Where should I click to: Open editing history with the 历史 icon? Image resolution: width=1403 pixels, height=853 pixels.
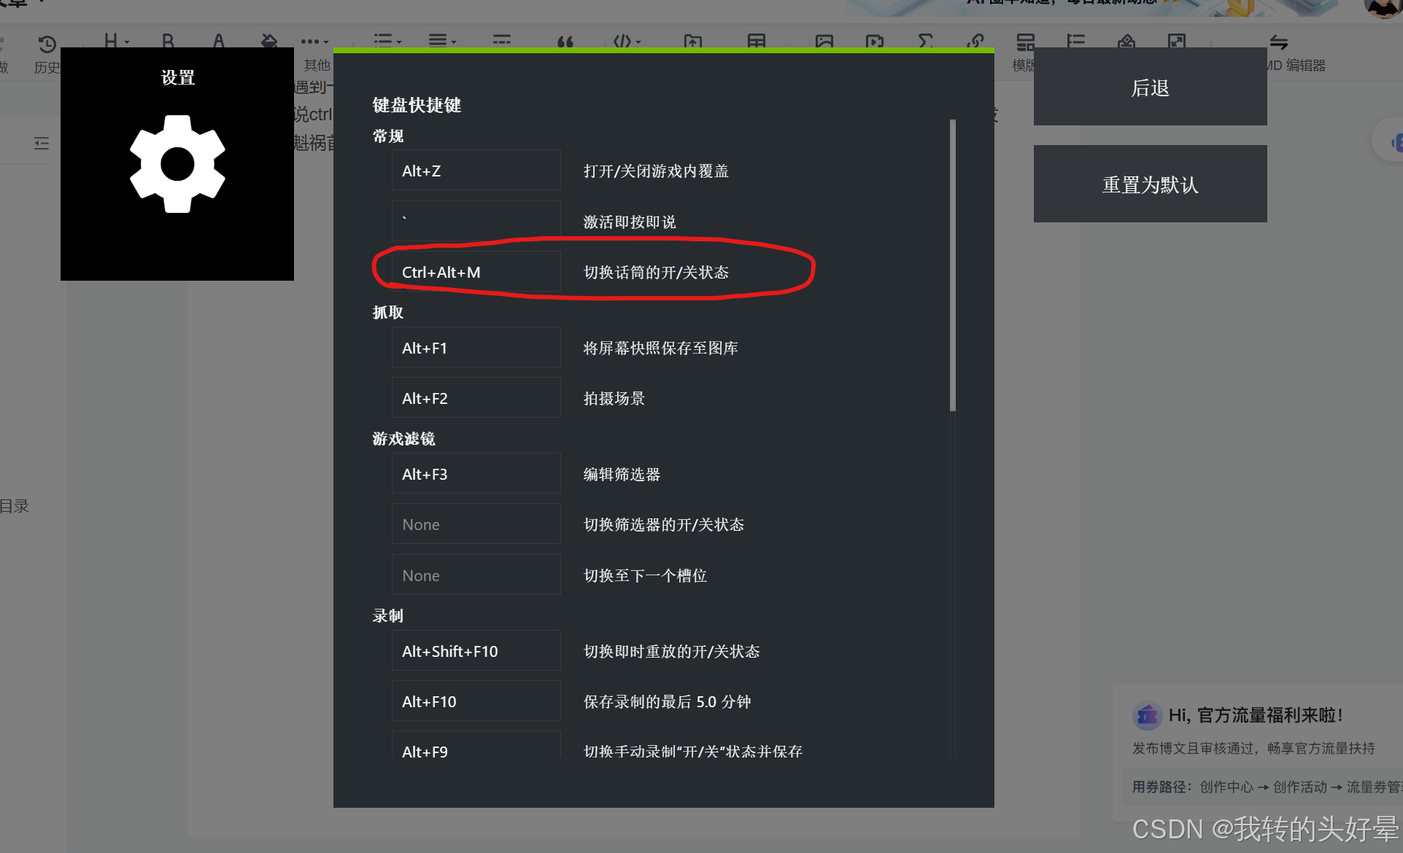tap(47, 45)
